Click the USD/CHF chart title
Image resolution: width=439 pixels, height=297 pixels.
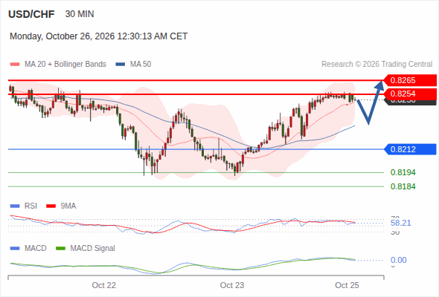coord(31,14)
